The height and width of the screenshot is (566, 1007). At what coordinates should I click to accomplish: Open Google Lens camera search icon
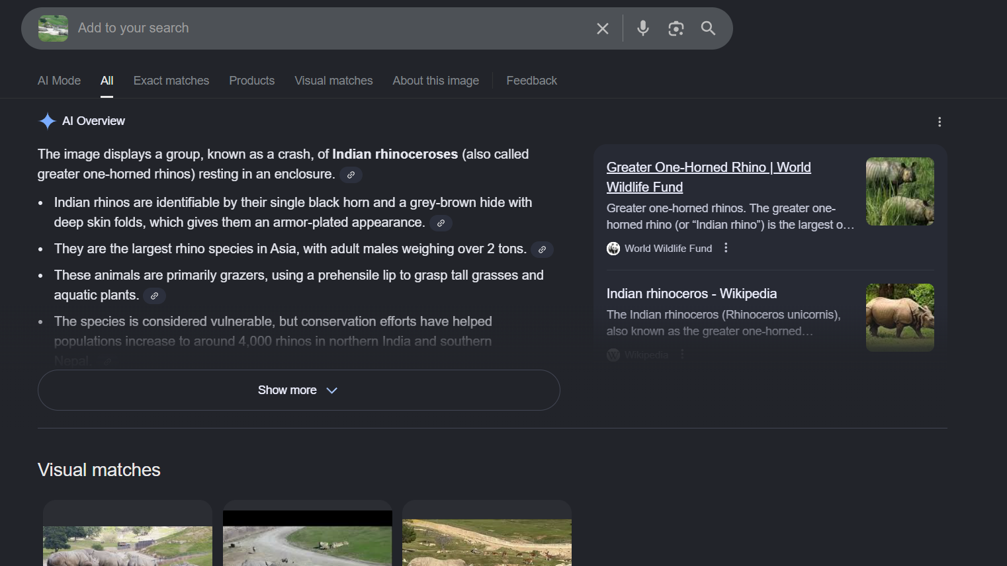pos(676,28)
